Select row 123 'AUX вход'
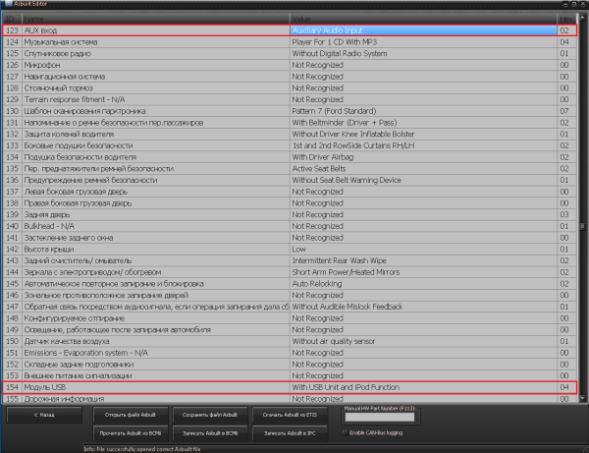Viewport: 589px width, 453px height. click(x=147, y=31)
